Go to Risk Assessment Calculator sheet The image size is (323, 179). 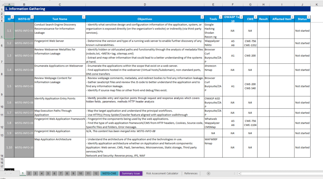(162, 173)
